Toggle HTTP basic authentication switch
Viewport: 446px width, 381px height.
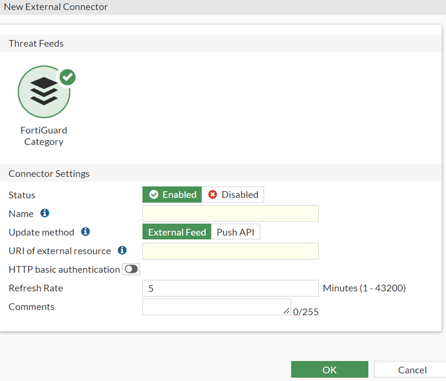[131, 269]
